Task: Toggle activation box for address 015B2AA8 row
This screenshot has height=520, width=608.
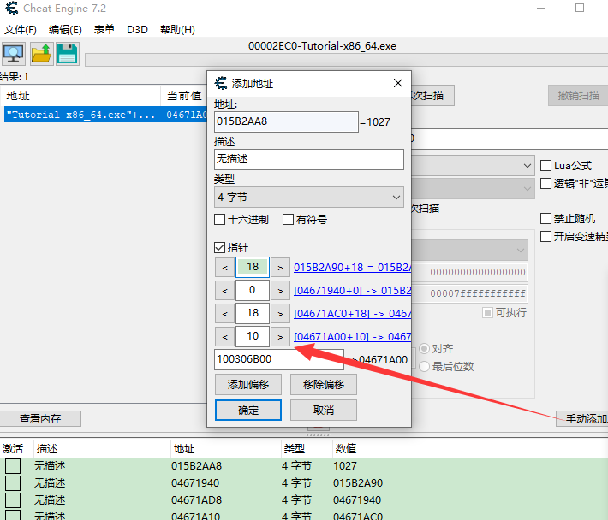Action: tap(13, 466)
